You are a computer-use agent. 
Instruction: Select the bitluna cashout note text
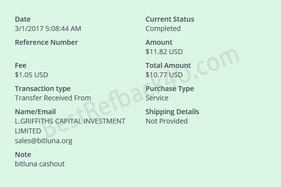(40, 164)
